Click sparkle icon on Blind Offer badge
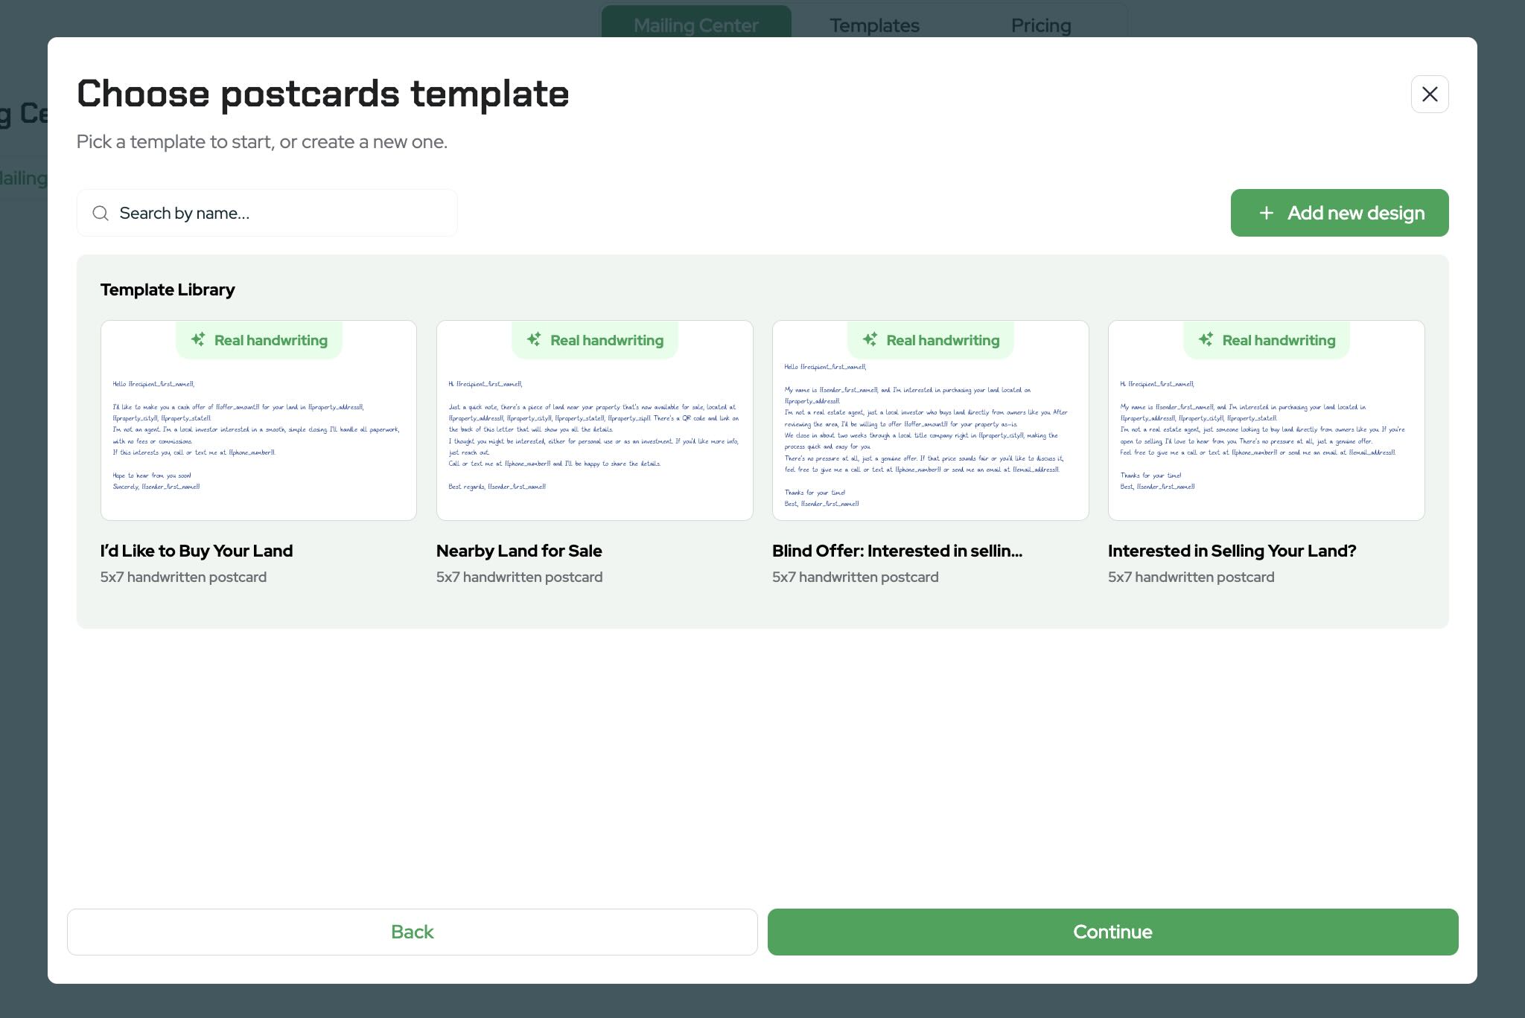 coord(870,339)
